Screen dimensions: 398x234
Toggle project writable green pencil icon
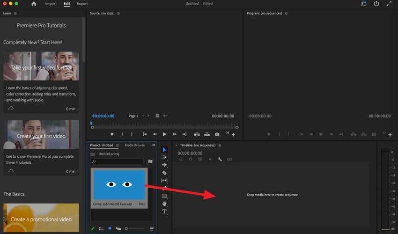(93, 229)
